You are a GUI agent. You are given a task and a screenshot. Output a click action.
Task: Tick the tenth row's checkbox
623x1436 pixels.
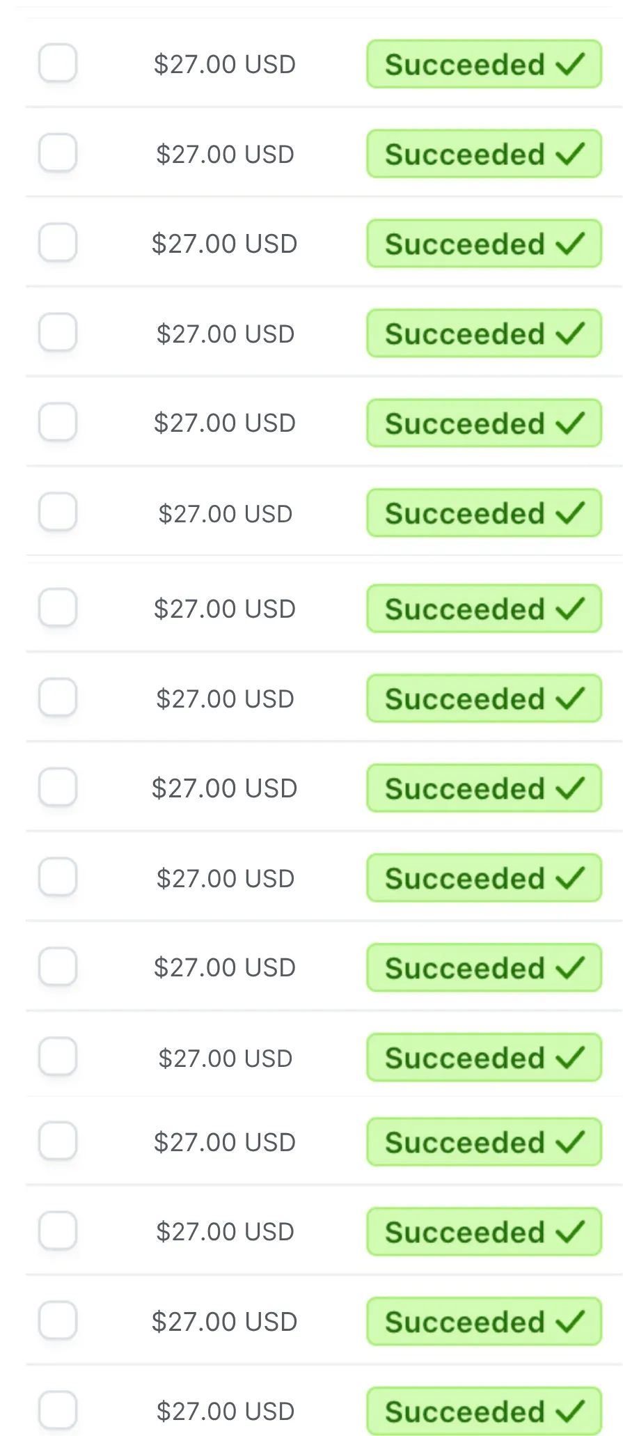tap(58, 877)
